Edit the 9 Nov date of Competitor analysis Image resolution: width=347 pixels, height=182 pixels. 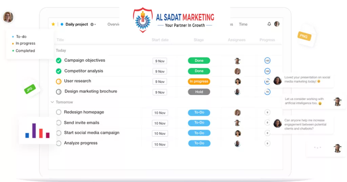click(160, 71)
